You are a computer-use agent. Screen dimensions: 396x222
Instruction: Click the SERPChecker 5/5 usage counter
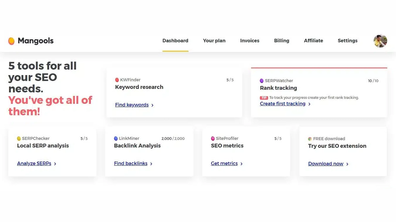[x=84, y=139]
